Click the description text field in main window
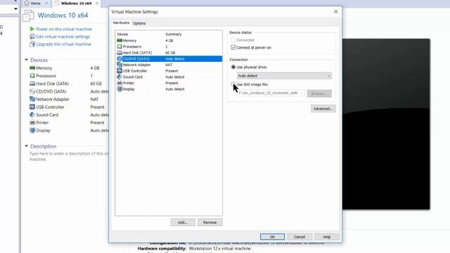Viewport: 450px width, 253px height. [69, 156]
